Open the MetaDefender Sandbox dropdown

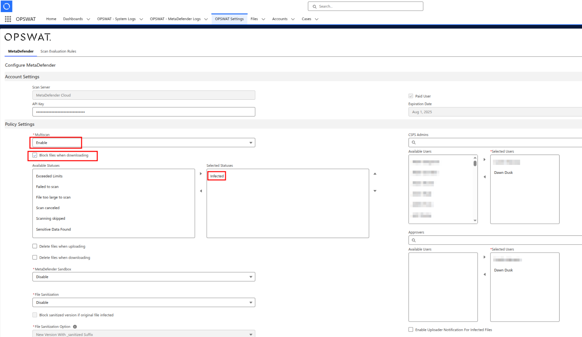[x=144, y=277]
